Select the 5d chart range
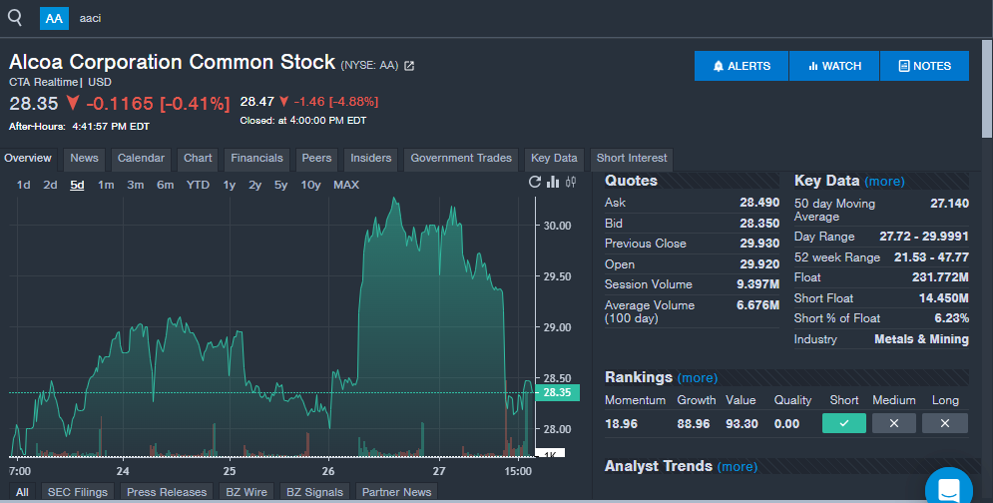The height and width of the screenshot is (503, 993). click(77, 185)
